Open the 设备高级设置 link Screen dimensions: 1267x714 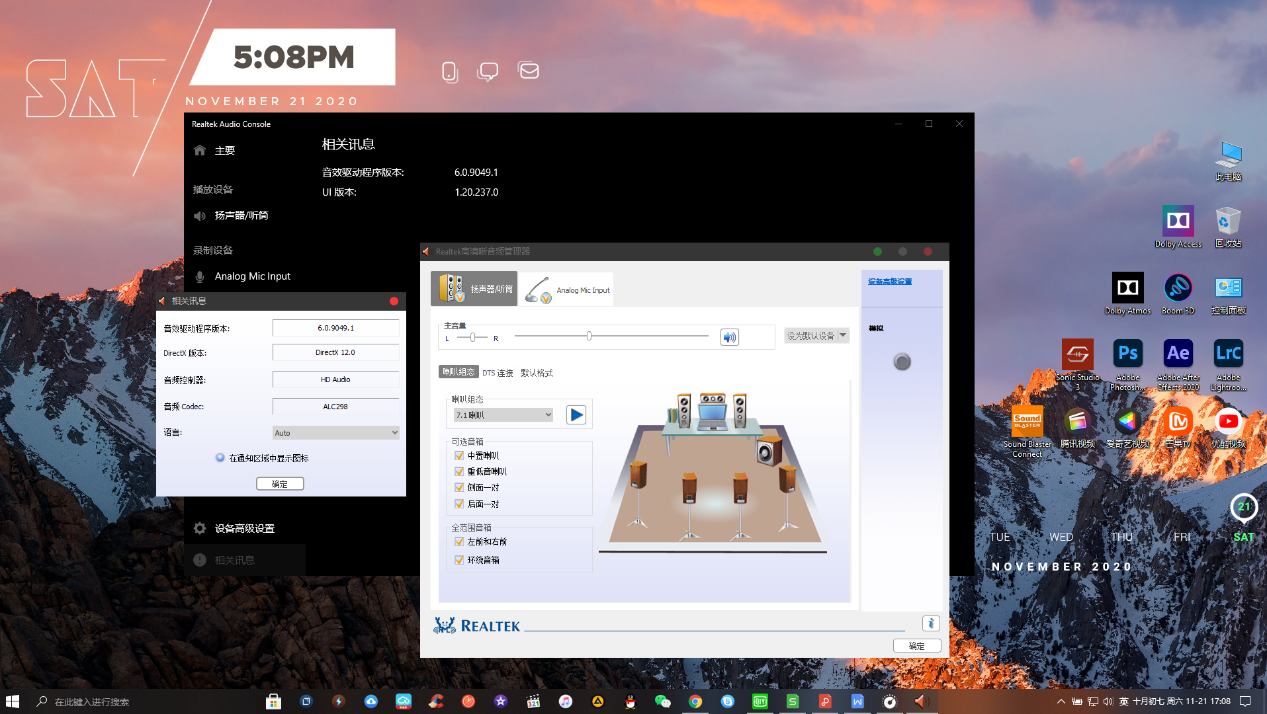pos(890,282)
